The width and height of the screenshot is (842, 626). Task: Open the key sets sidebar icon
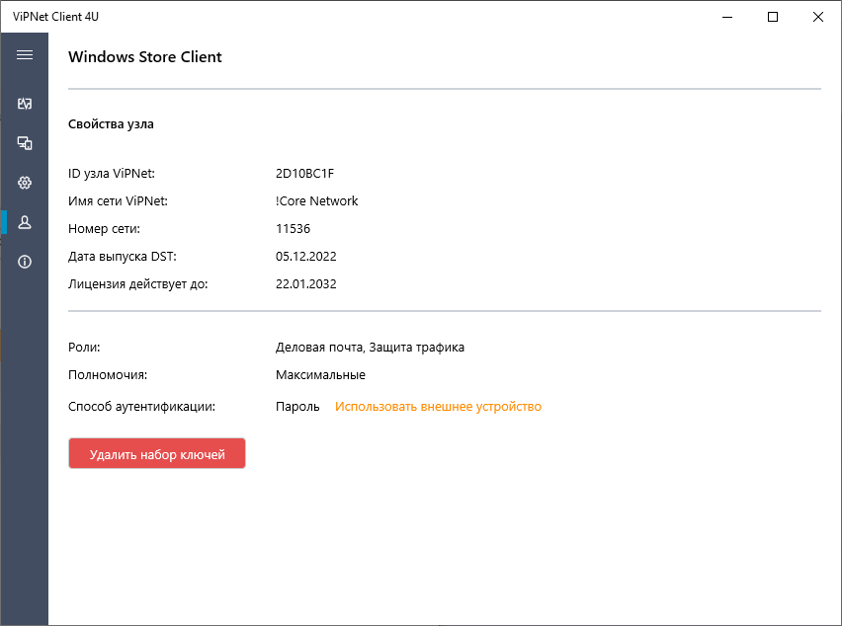tap(25, 104)
